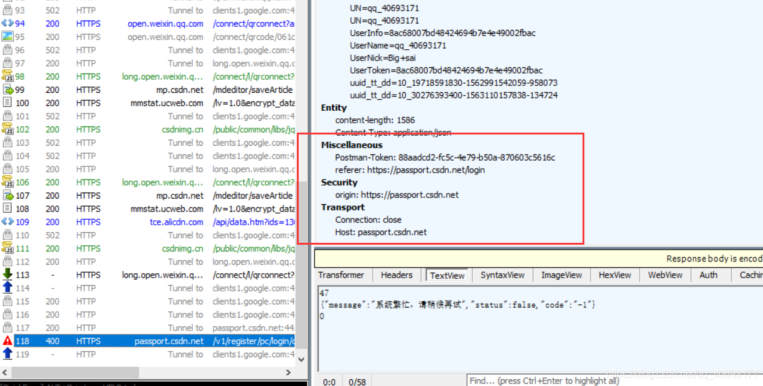The width and height of the screenshot is (763, 386).
Task: Click the angle-bracket icon on session 109
Action: coord(7,222)
